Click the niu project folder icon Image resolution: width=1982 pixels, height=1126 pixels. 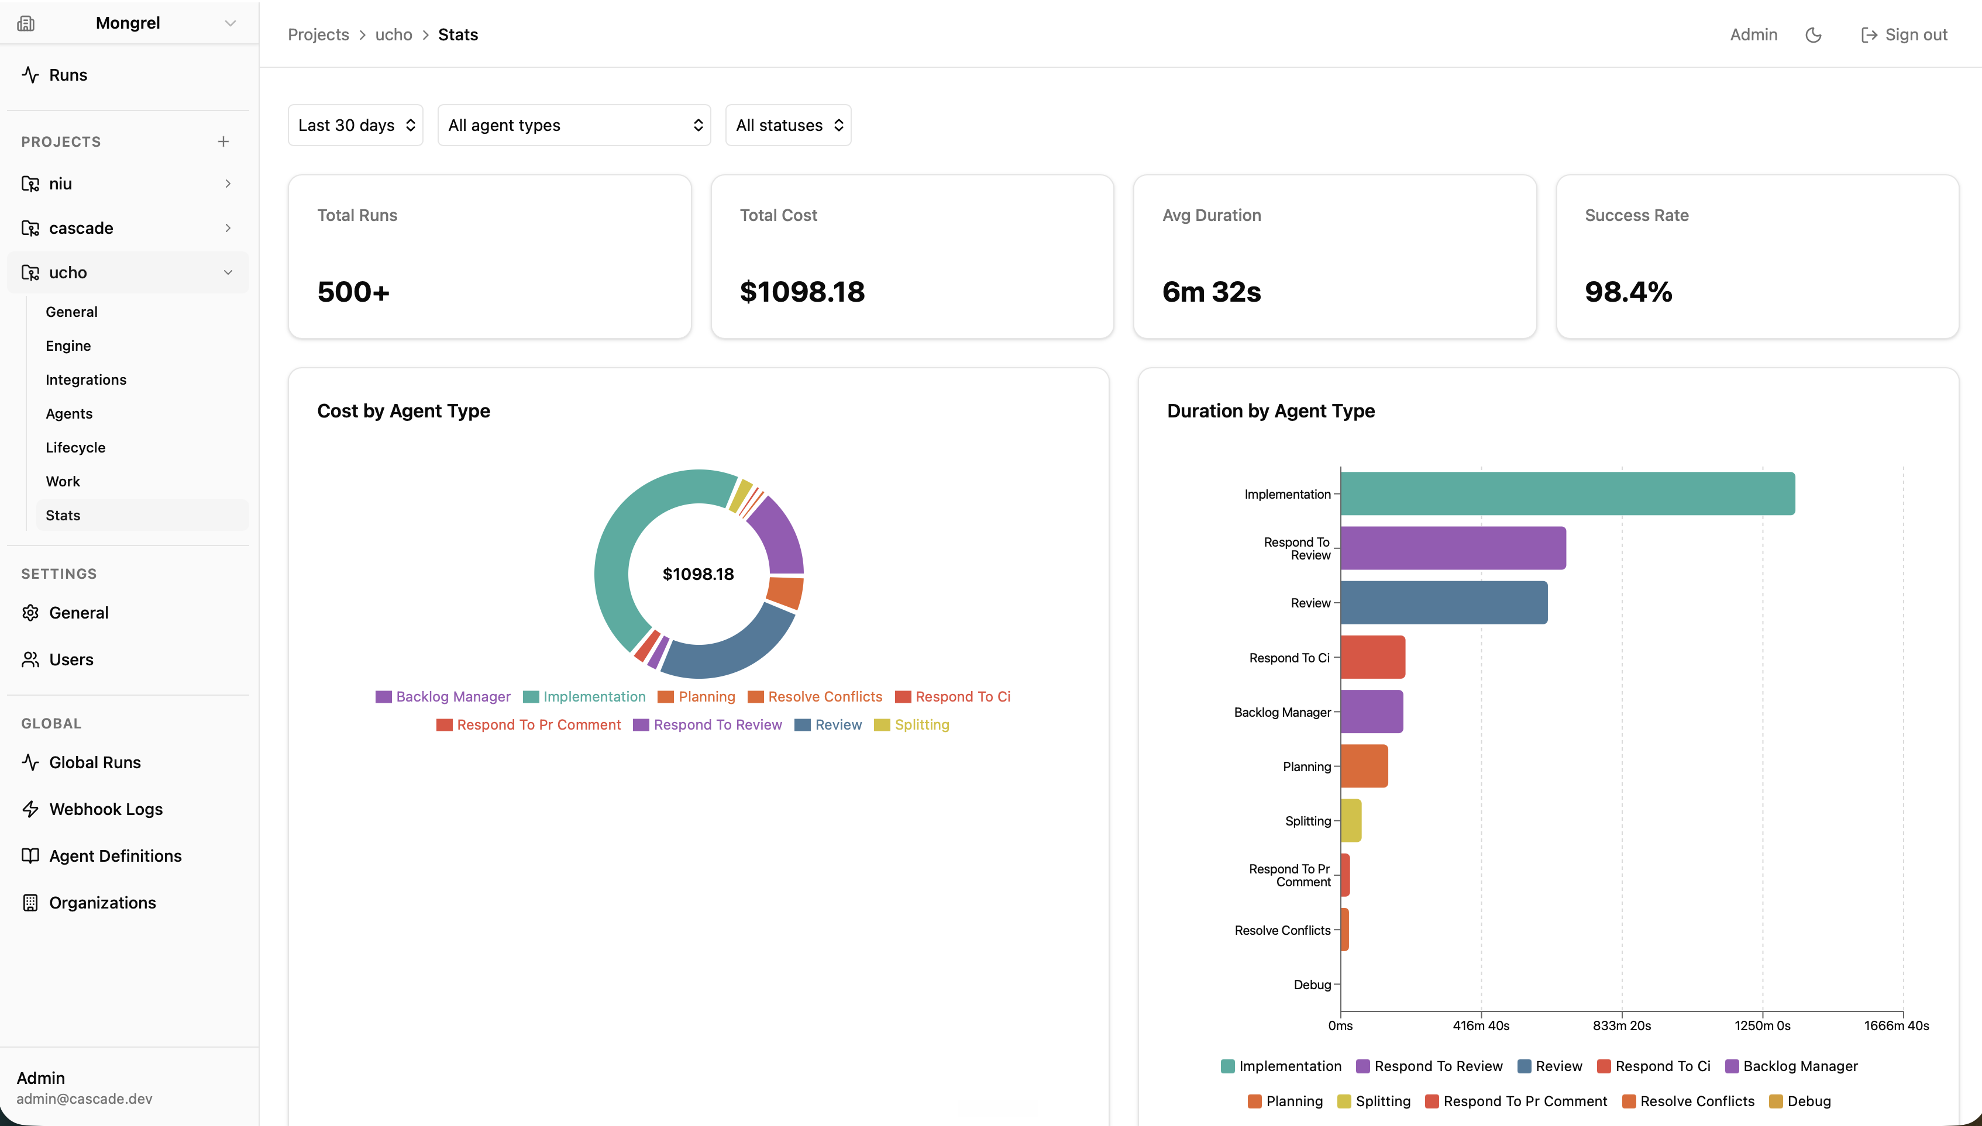[30, 184]
